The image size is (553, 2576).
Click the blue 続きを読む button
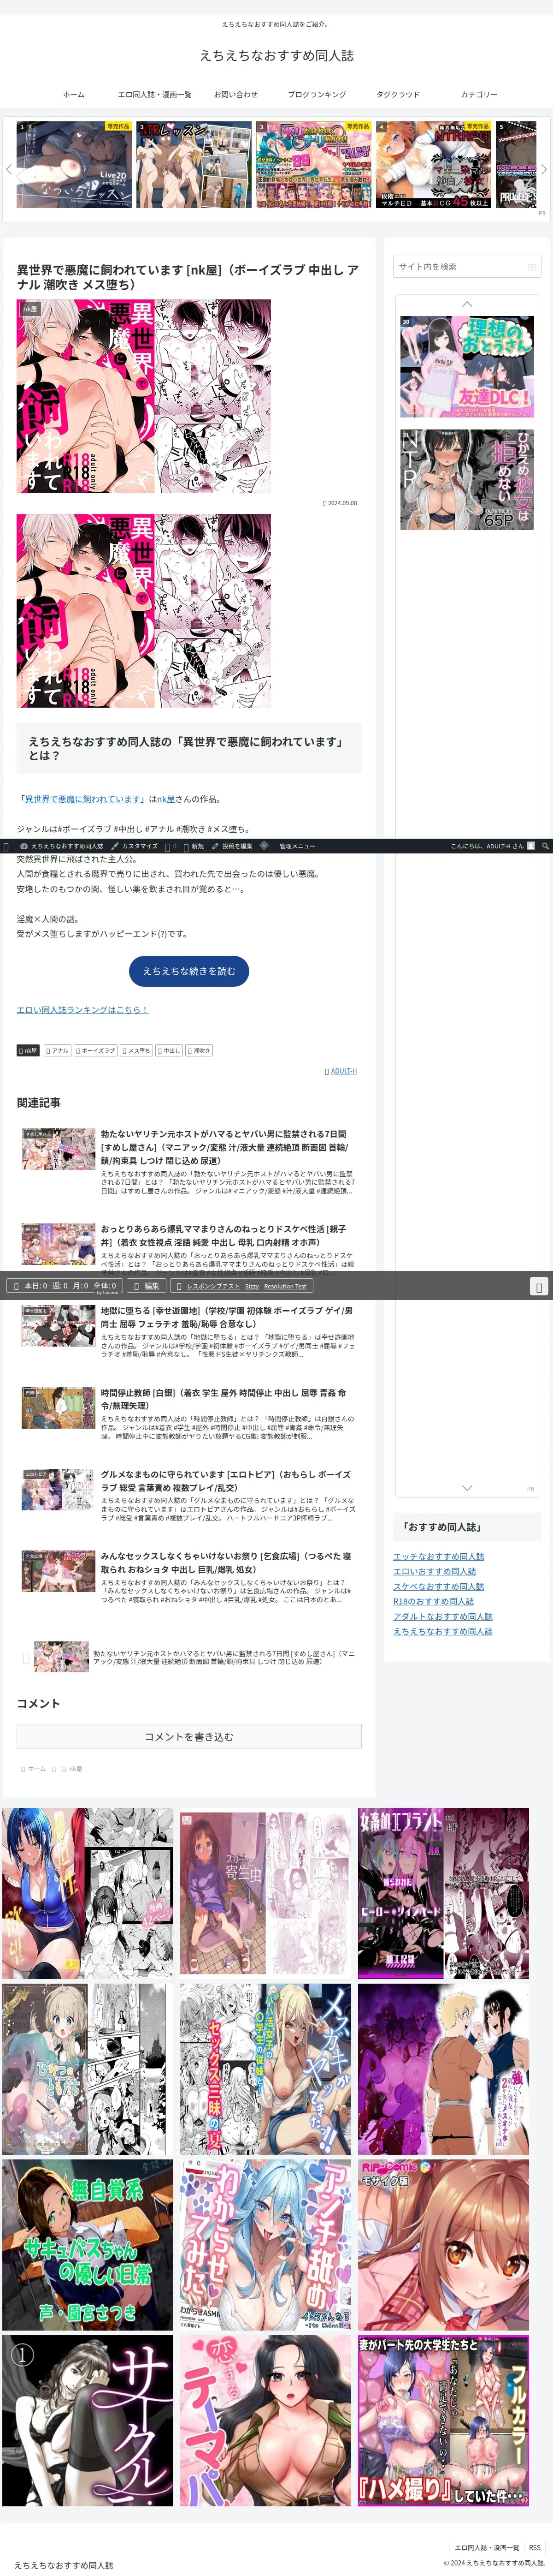188,971
